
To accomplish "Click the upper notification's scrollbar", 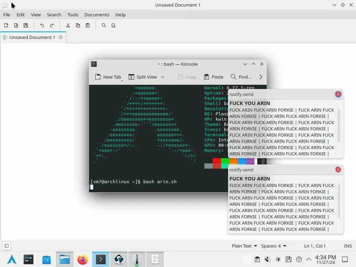I will click(339, 125).
